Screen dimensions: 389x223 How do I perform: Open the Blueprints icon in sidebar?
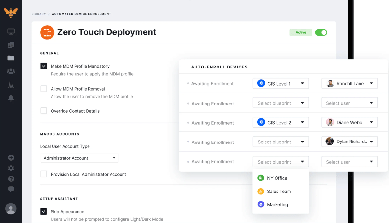[x=11, y=45]
